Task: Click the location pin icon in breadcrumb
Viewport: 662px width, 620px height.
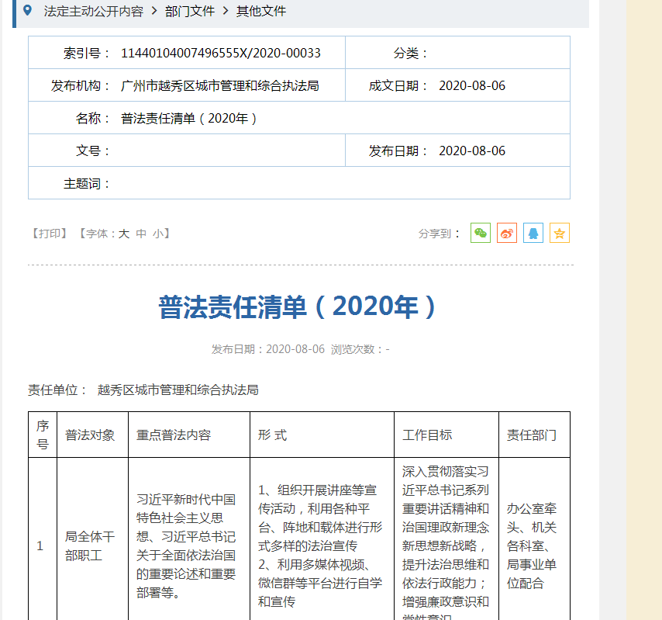Action: click(x=28, y=11)
